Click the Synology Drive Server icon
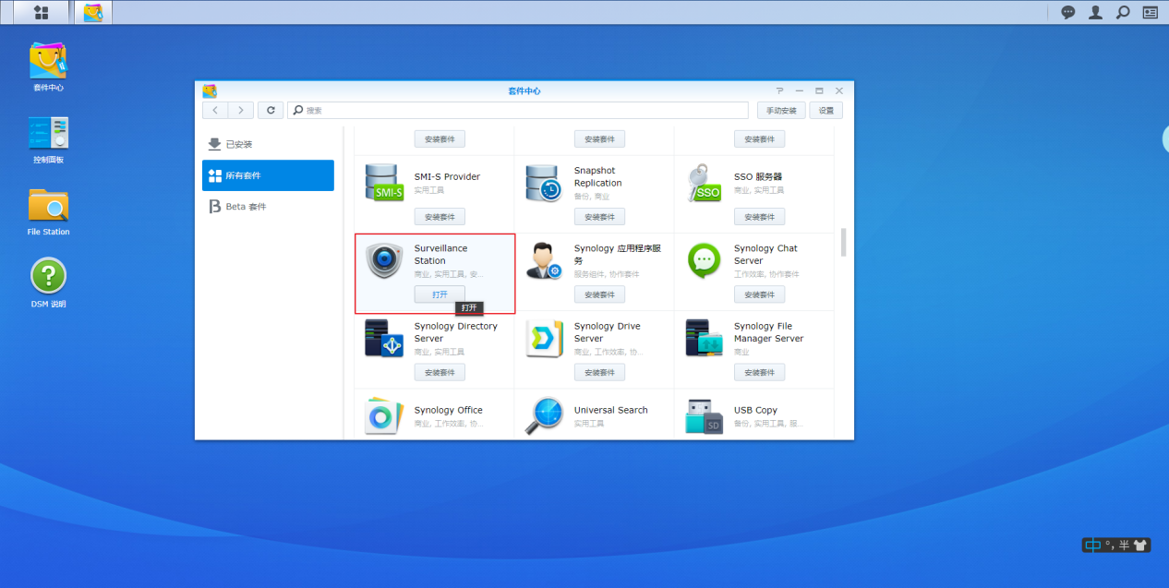Screen dimensions: 1169x588 click(544, 339)
